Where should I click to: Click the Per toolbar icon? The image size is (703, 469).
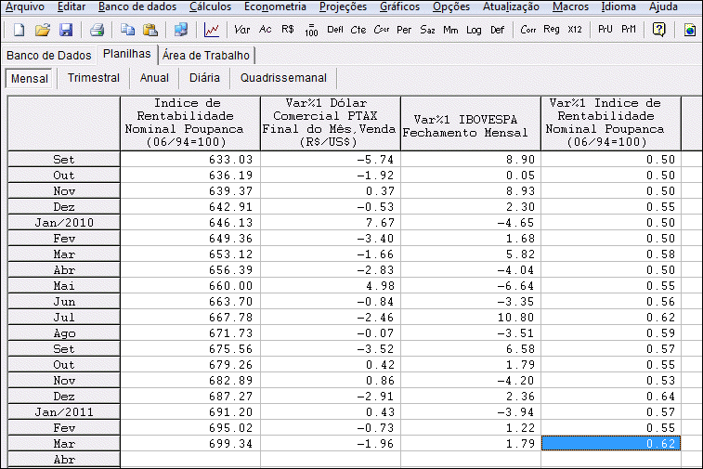[404, 30]
